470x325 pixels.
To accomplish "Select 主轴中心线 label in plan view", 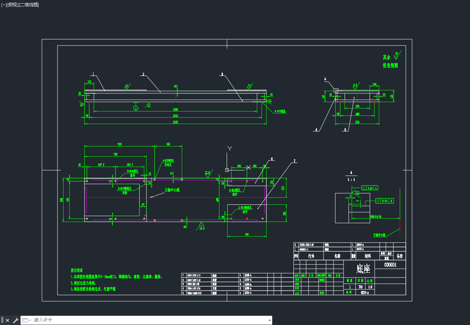I will click(x=172, y=190).
